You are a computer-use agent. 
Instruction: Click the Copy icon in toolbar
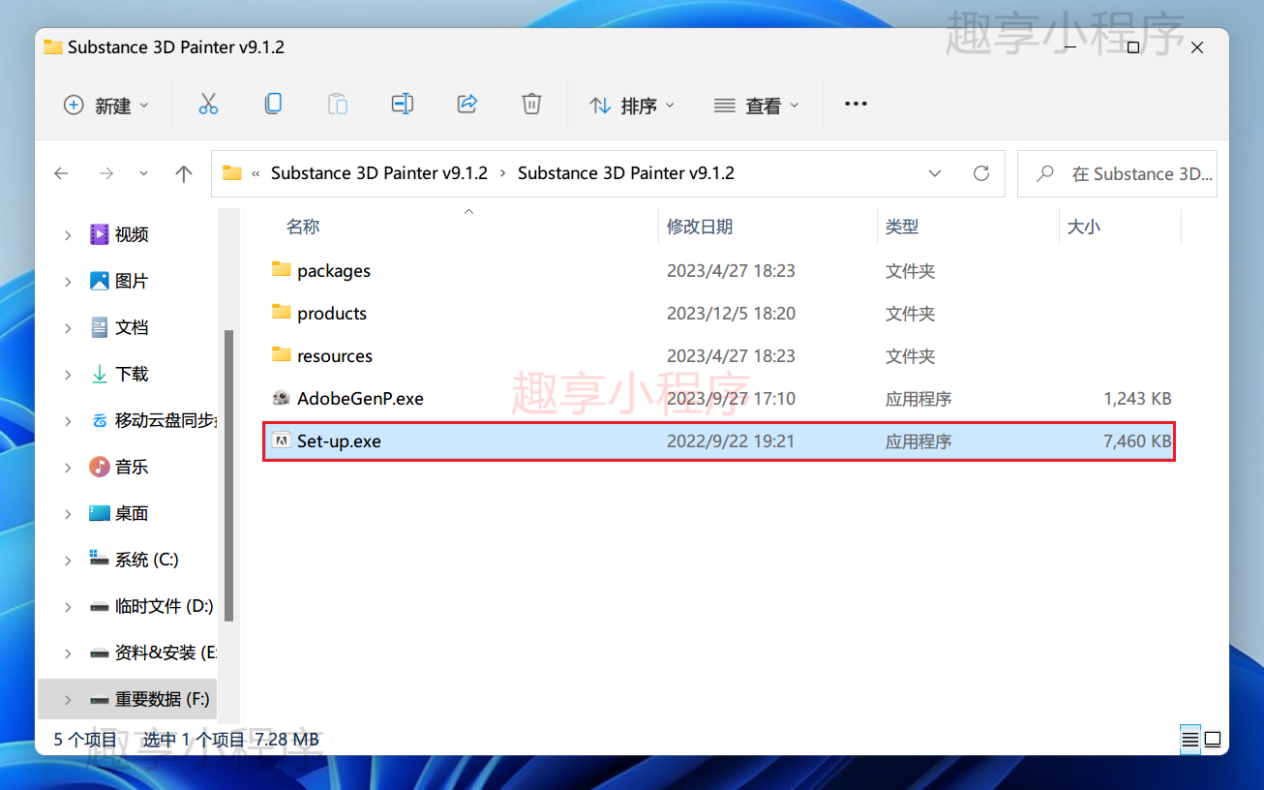[274, 104]
